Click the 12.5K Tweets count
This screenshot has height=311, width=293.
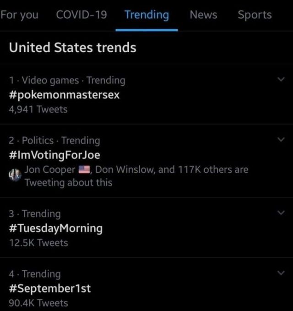pyautogui.click(x=38, y=243)
